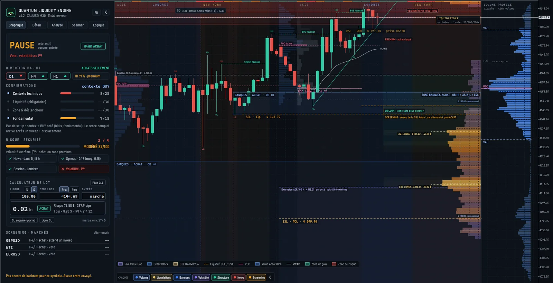Image resolution: width=553 pixels, height=283 pixels.
Task: Toggle the Liquidations layer chip
Action: (x=161, y=277)
